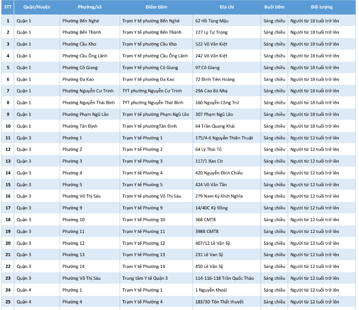Click the address "72 Đinh Tiên Hoàng"
Image resolution: width=359 pixels, height=310 pixels.
pos(215,79)
